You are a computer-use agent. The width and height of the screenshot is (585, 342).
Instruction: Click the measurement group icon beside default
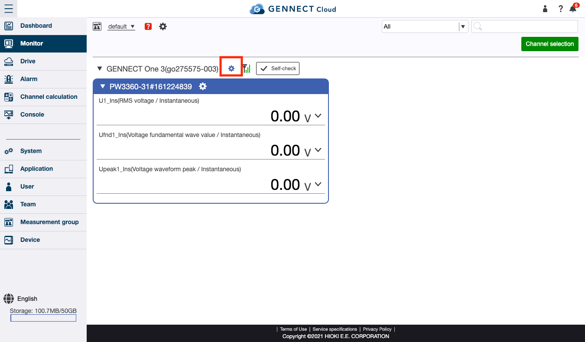(97, 26)
